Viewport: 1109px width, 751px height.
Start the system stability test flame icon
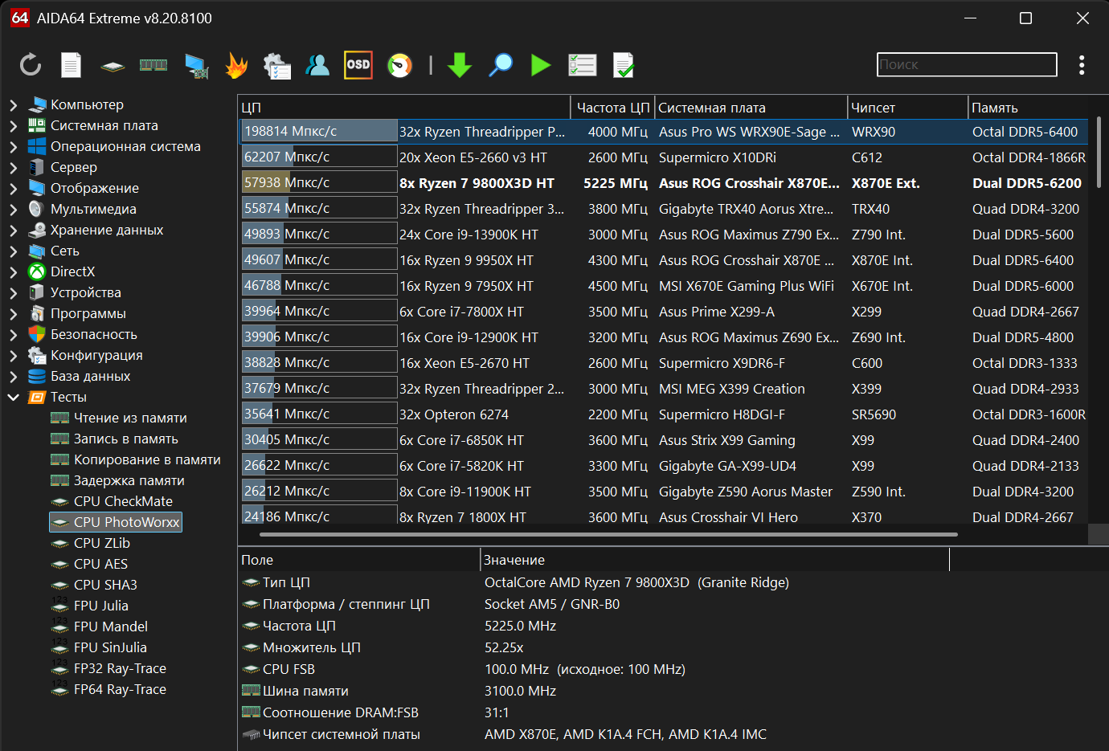tap(236, 65)
